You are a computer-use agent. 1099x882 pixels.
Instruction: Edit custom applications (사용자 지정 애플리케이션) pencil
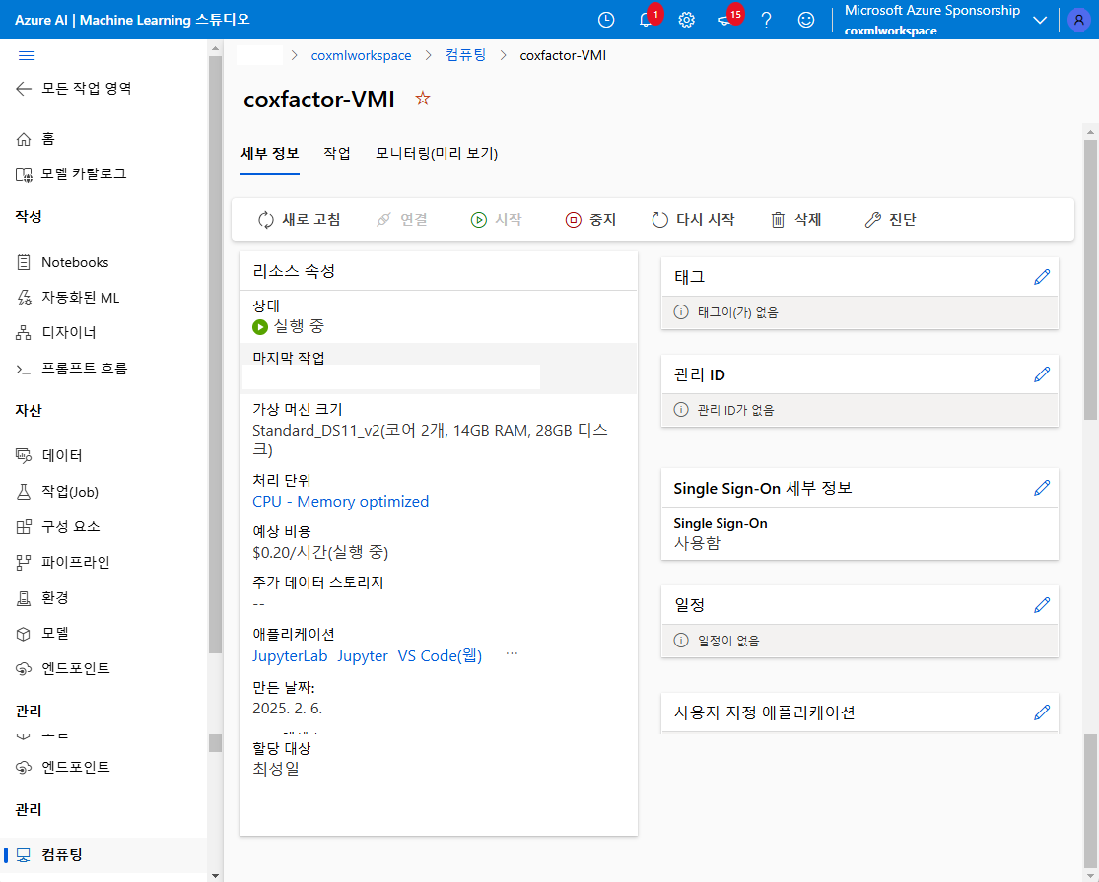1042,712
